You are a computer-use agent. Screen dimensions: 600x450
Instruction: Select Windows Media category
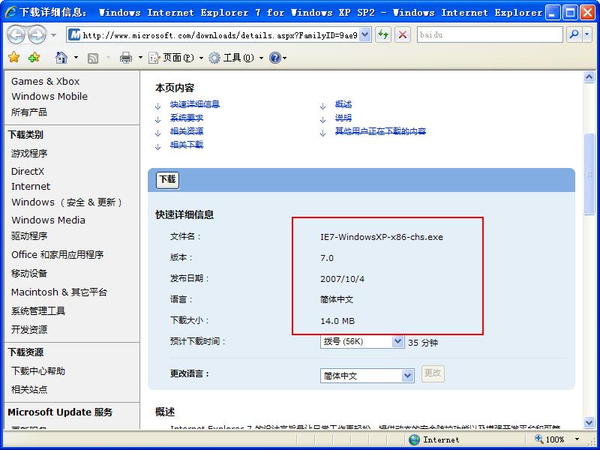[48, 220]
